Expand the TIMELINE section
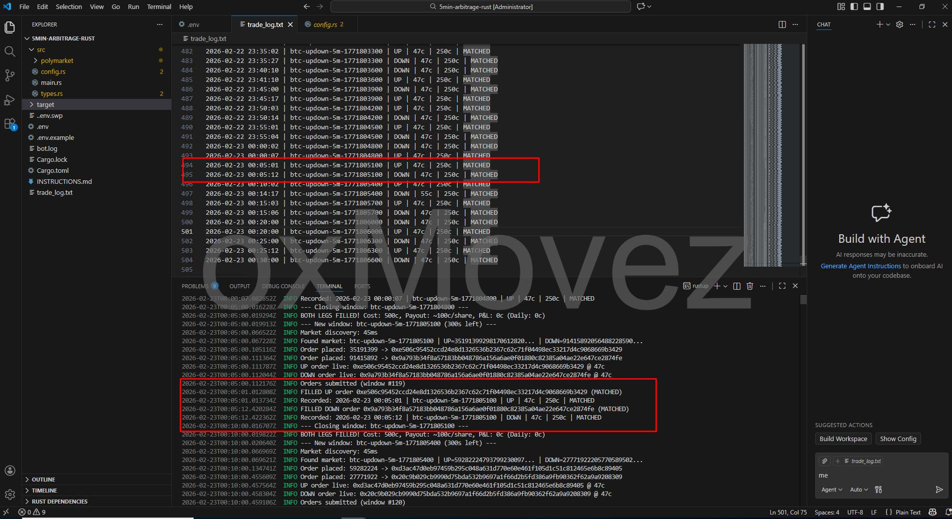The image size is (952, 519). pyautogui.click(x=44, y=491)
